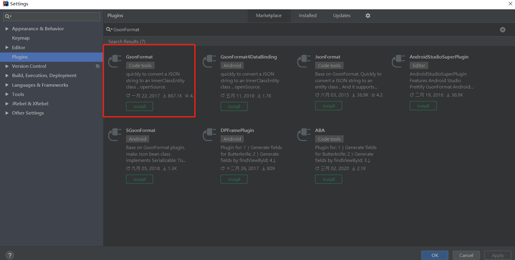Click the Search Results (7) label

click(127, 42)
